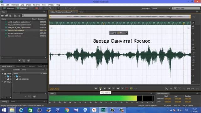Select Zvezda_Sanchita.wav in Files list
The width and height of the screenshot is (201, 113).
(24, 30)
